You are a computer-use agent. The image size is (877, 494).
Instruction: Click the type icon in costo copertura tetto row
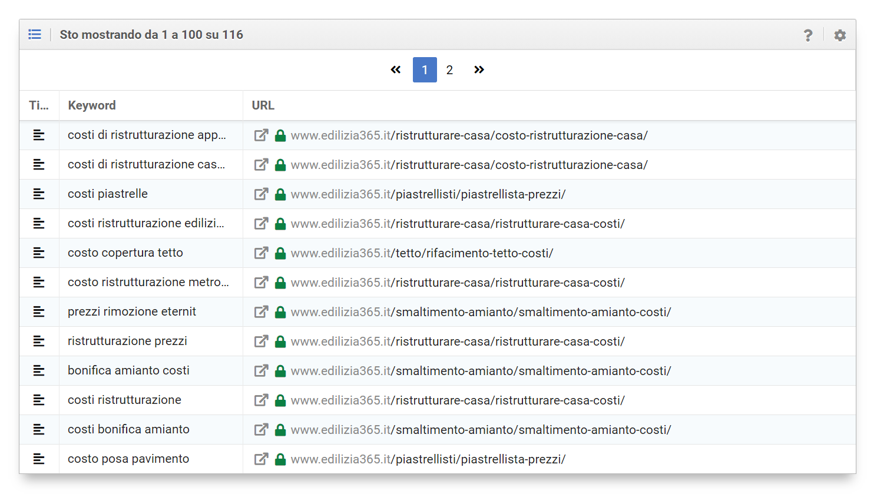click(39, 253)
